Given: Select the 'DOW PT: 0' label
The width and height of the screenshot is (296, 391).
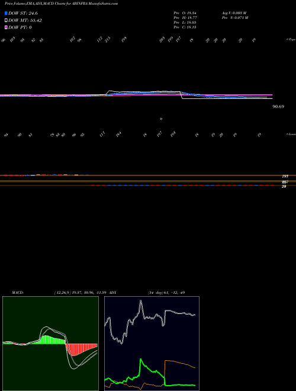Looking at the screenshot, I should 20,27.
